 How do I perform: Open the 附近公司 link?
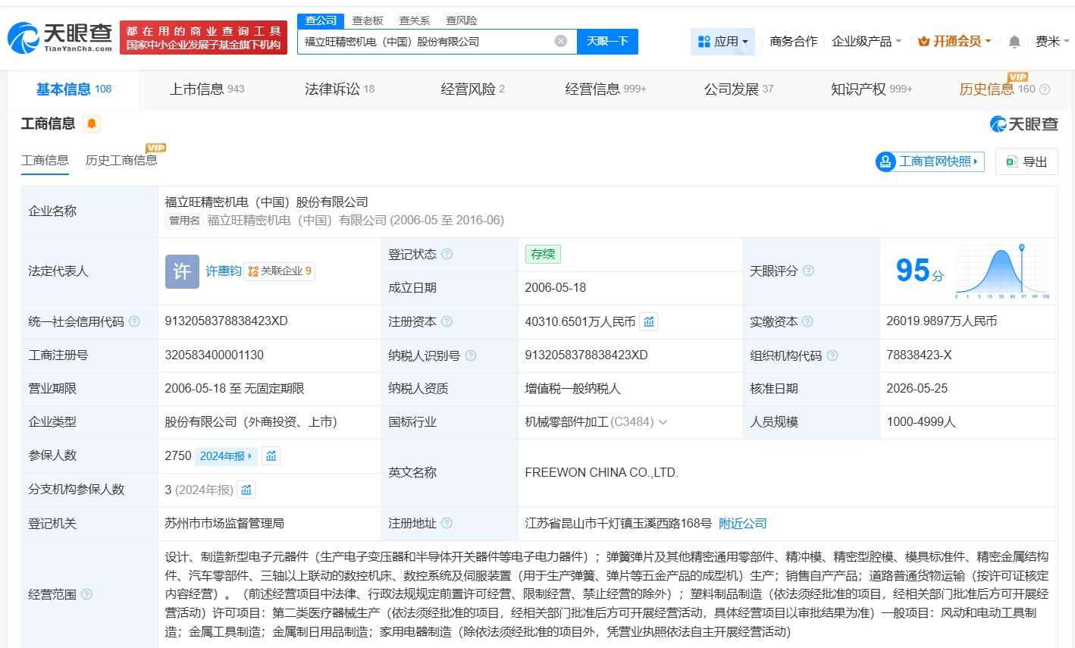742,524
